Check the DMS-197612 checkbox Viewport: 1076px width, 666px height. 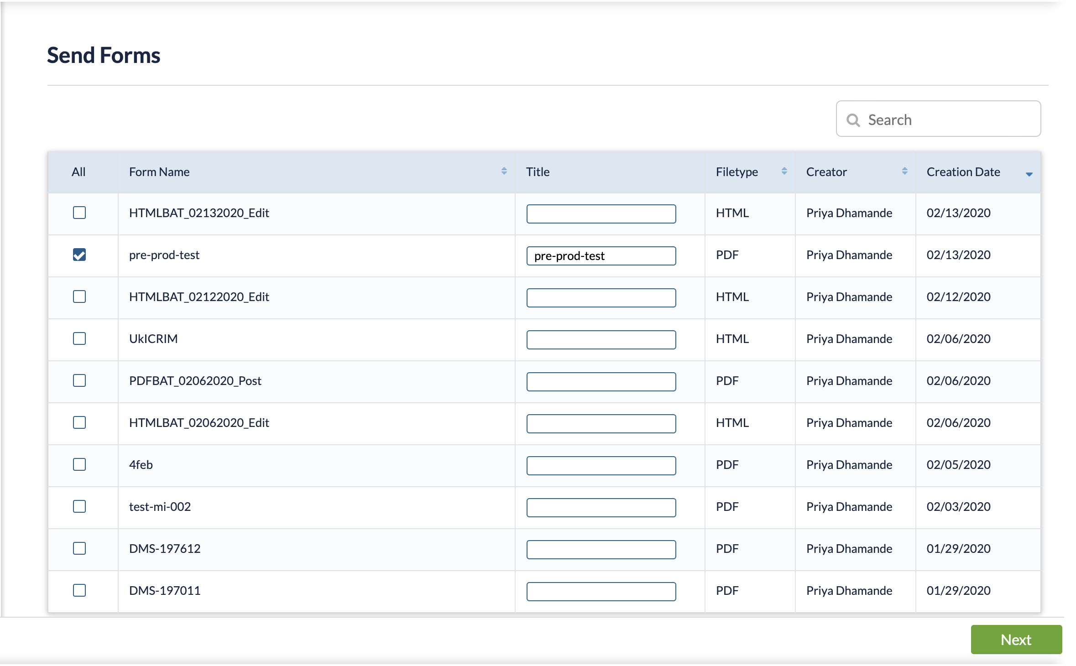coord(79,548)
